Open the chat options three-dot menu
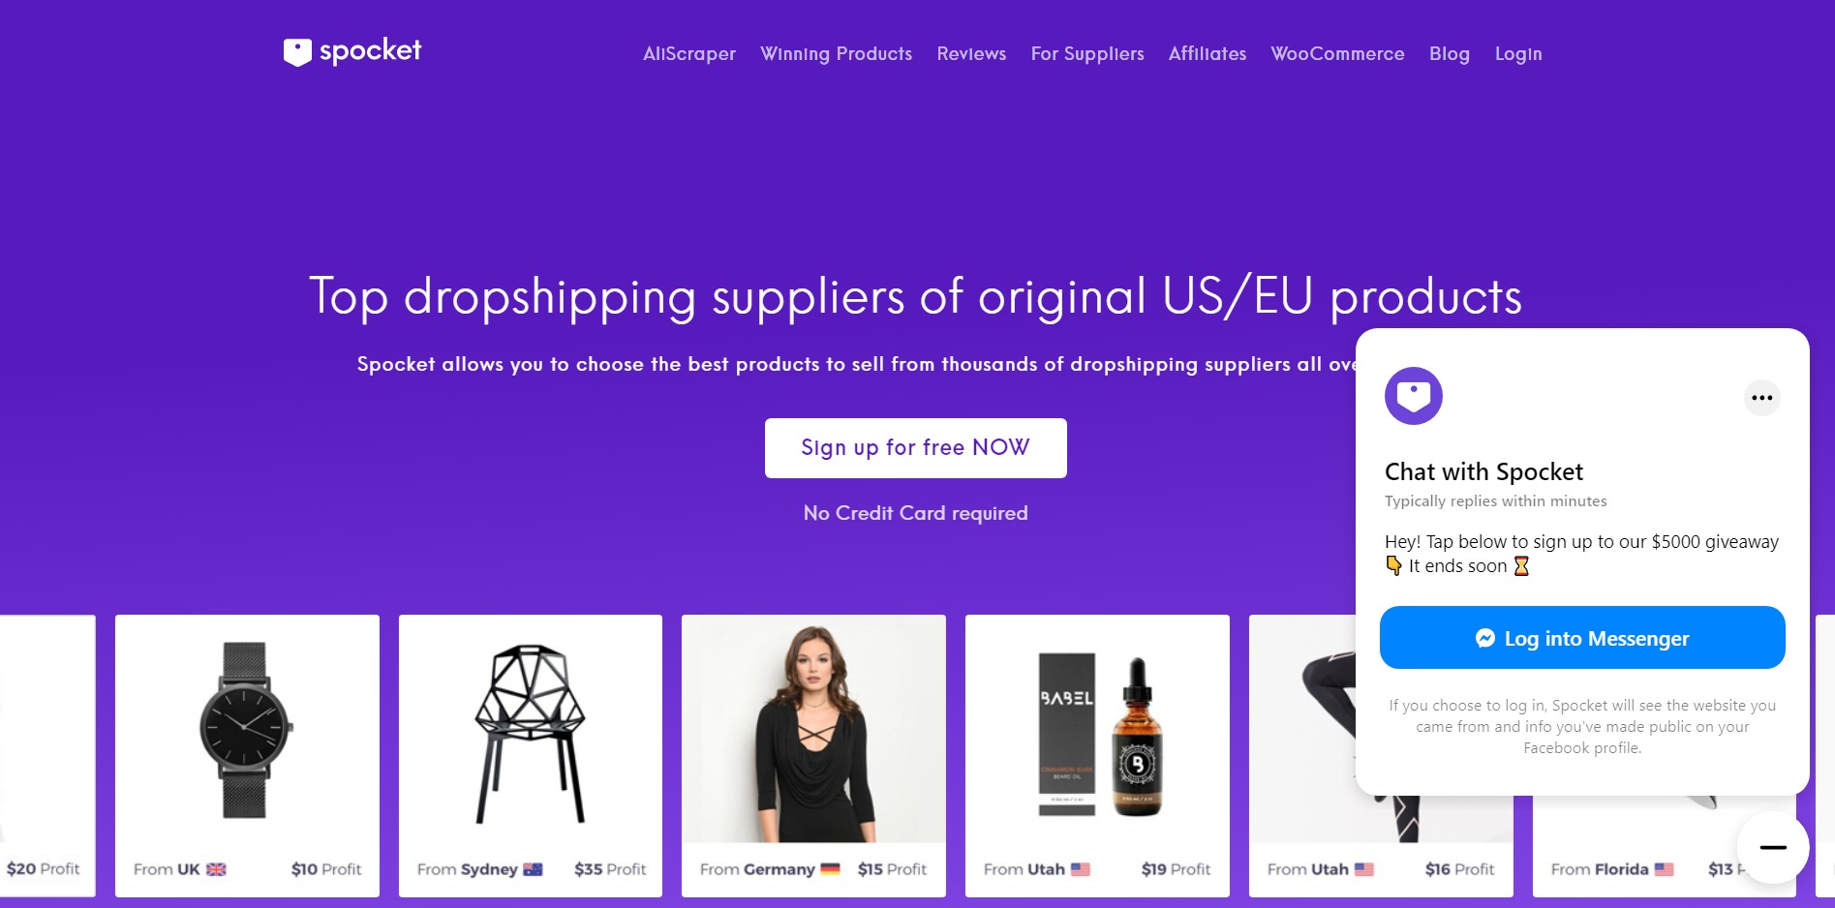 tap(1761, 398)
